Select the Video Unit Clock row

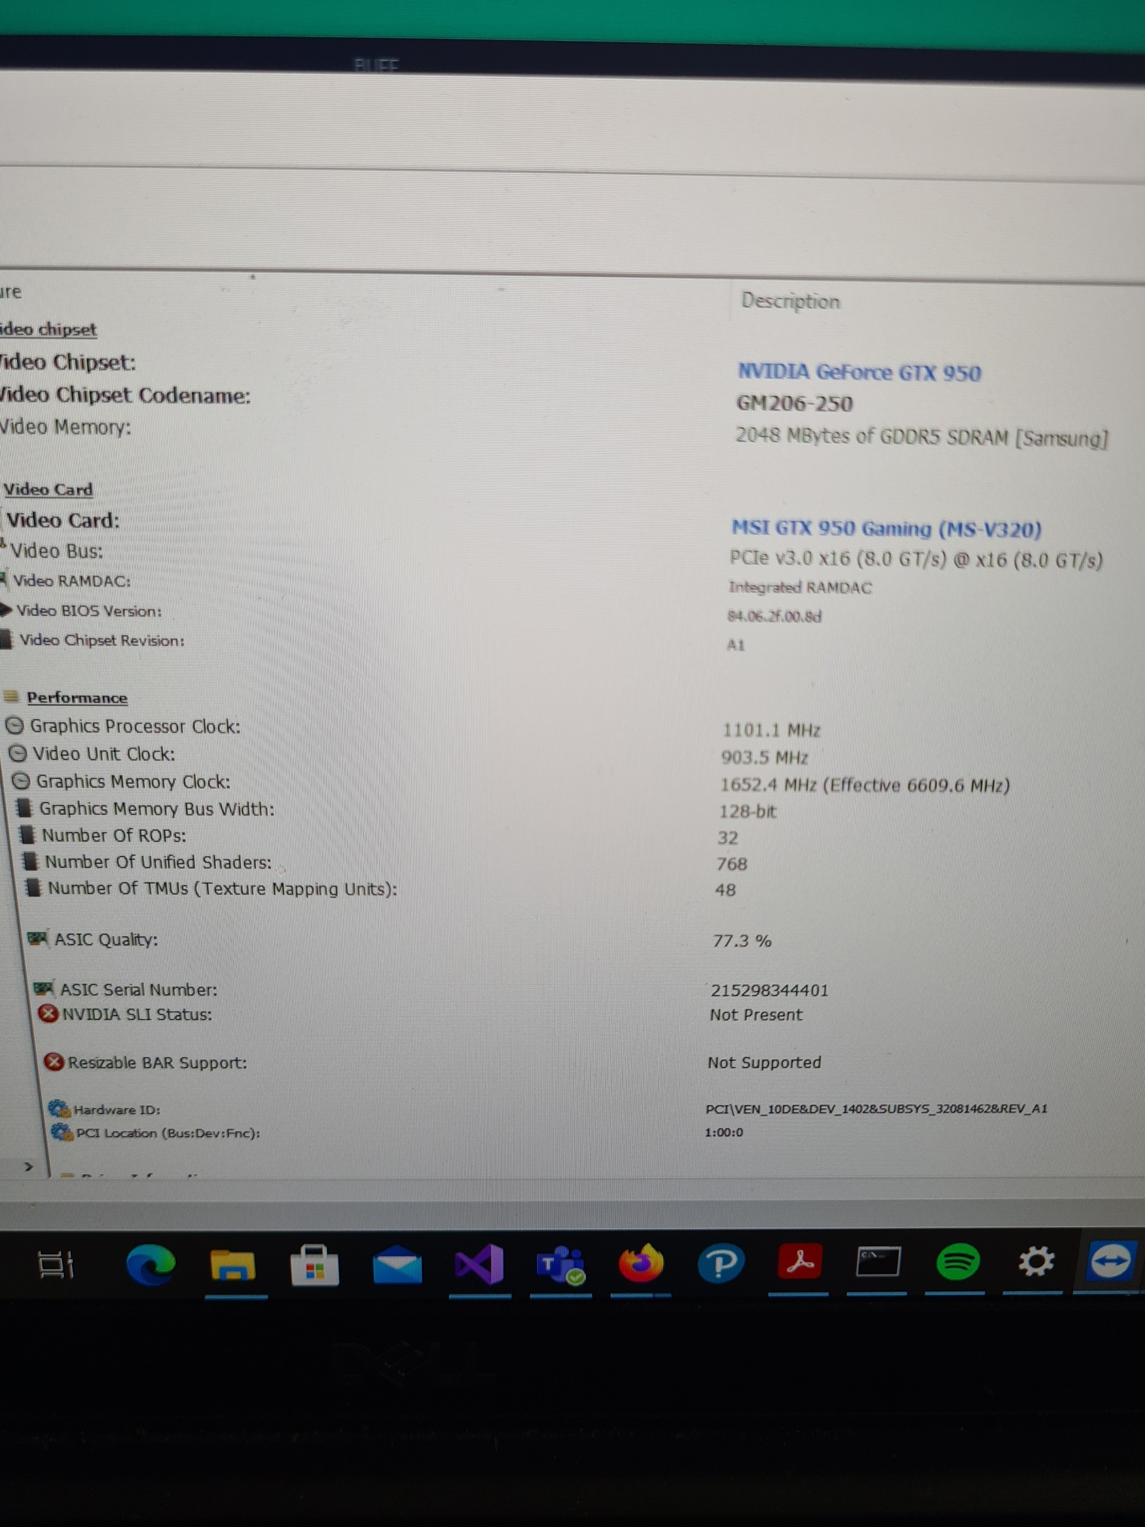pyautogui.click(x=104, y=754)
